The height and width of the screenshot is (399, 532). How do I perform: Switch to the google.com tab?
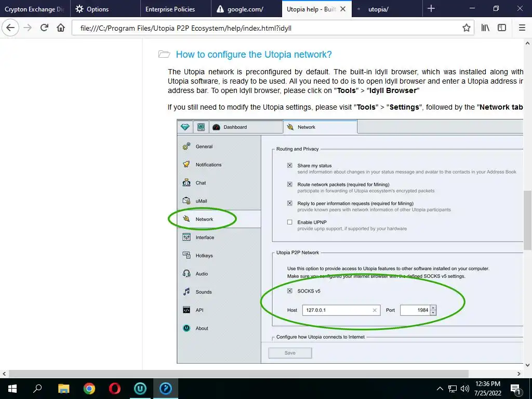[x=246, y=9]
